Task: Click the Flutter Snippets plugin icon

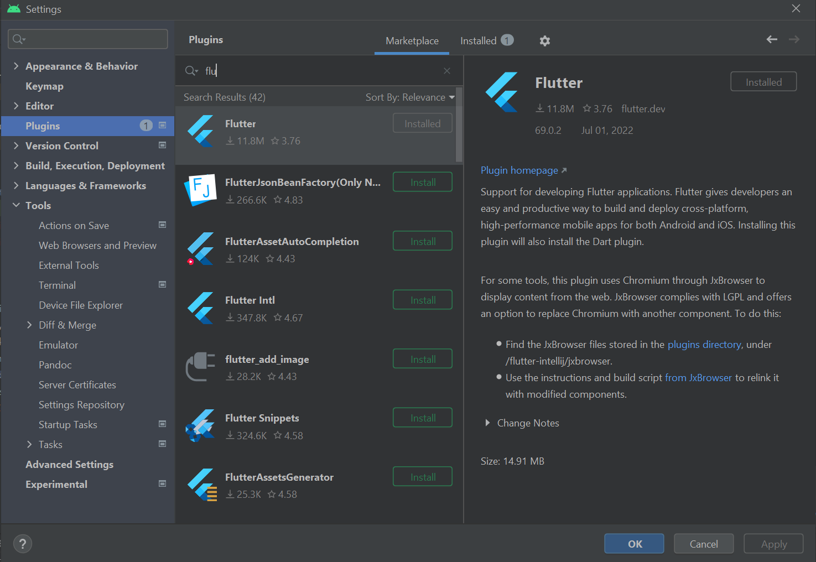Action: (x=200, y=425)
